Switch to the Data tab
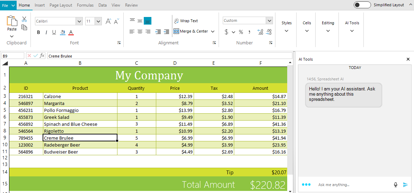 click(x=103, y=5)
